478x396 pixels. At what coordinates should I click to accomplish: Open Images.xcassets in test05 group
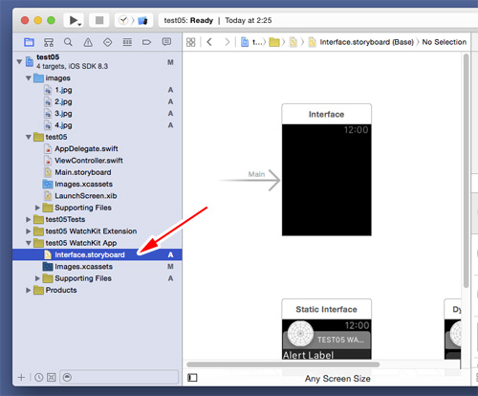pyautogui.click(x=83, y=185)
